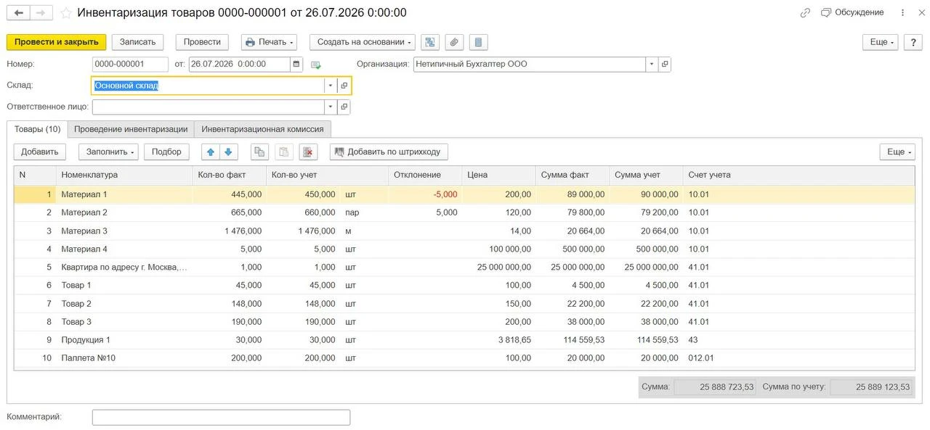Viewport: 930px width, 430px height.
Task: Select the Продукция 1 row
Action: click(464, 339)
